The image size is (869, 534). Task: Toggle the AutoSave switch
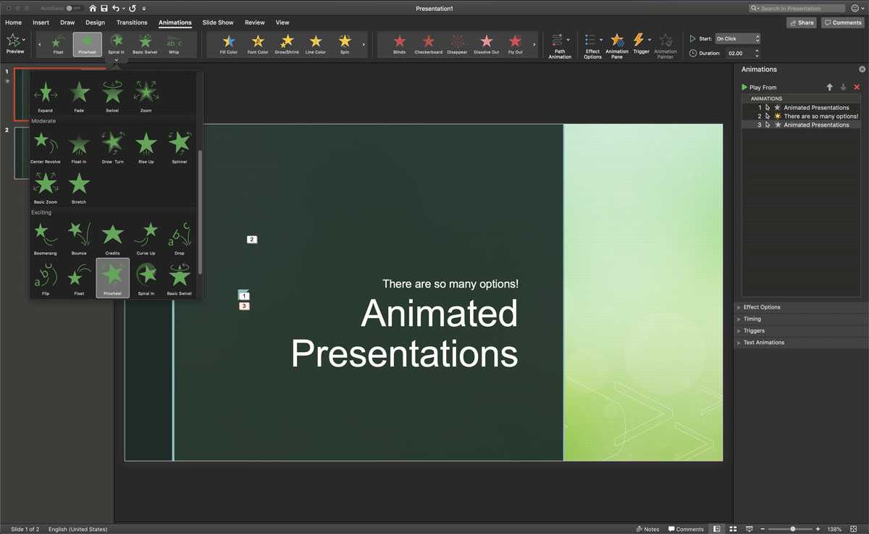click(x=73, y=8)
